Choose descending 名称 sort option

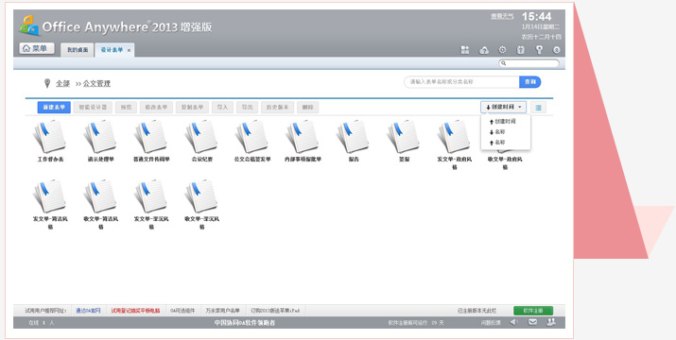coord(497,132)
